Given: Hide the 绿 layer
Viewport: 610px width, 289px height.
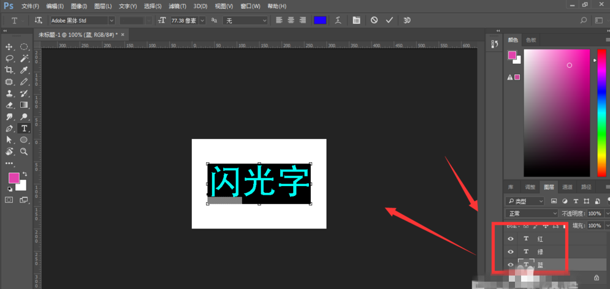Looking at the screenshot, I should point(511,252).
